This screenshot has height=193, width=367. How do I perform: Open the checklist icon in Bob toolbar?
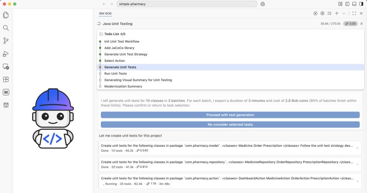329,13
